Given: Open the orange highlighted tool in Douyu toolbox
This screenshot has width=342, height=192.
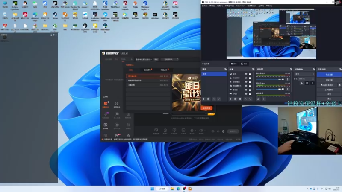Looking at the screenshot, I should click(x=106, y=104).
